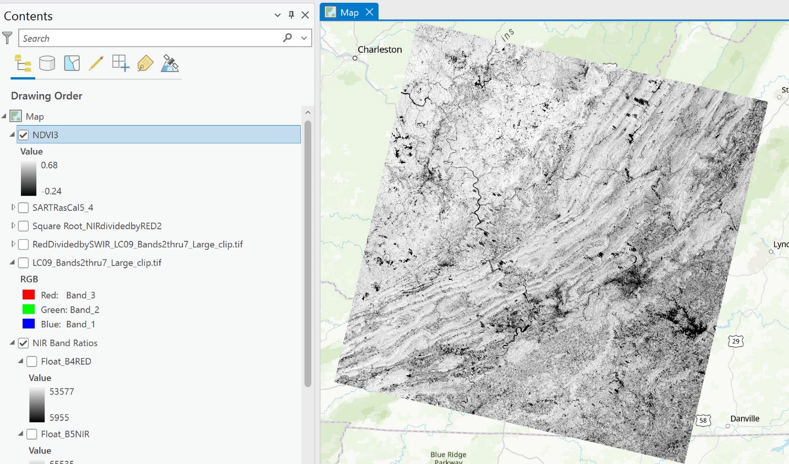
Task: Enable LC09_Bands2thru7_Large_clip.tif layer checkbox
Action: (23, 263)
